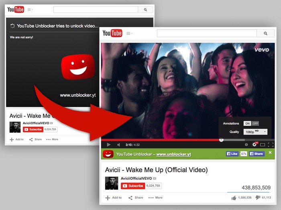Click the video progress bar scrubber
The height and width of the screenshot is (210, 281).
pos(221,140)
